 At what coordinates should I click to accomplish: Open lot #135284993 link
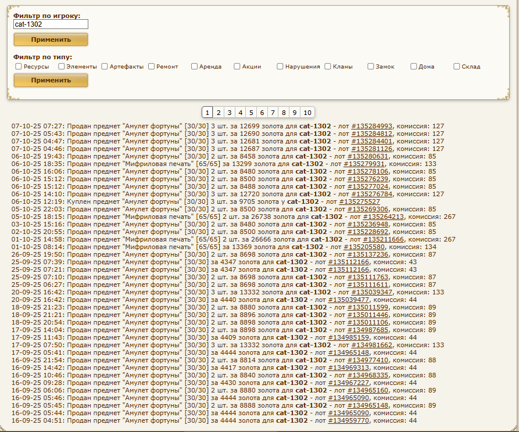(372, 126)
